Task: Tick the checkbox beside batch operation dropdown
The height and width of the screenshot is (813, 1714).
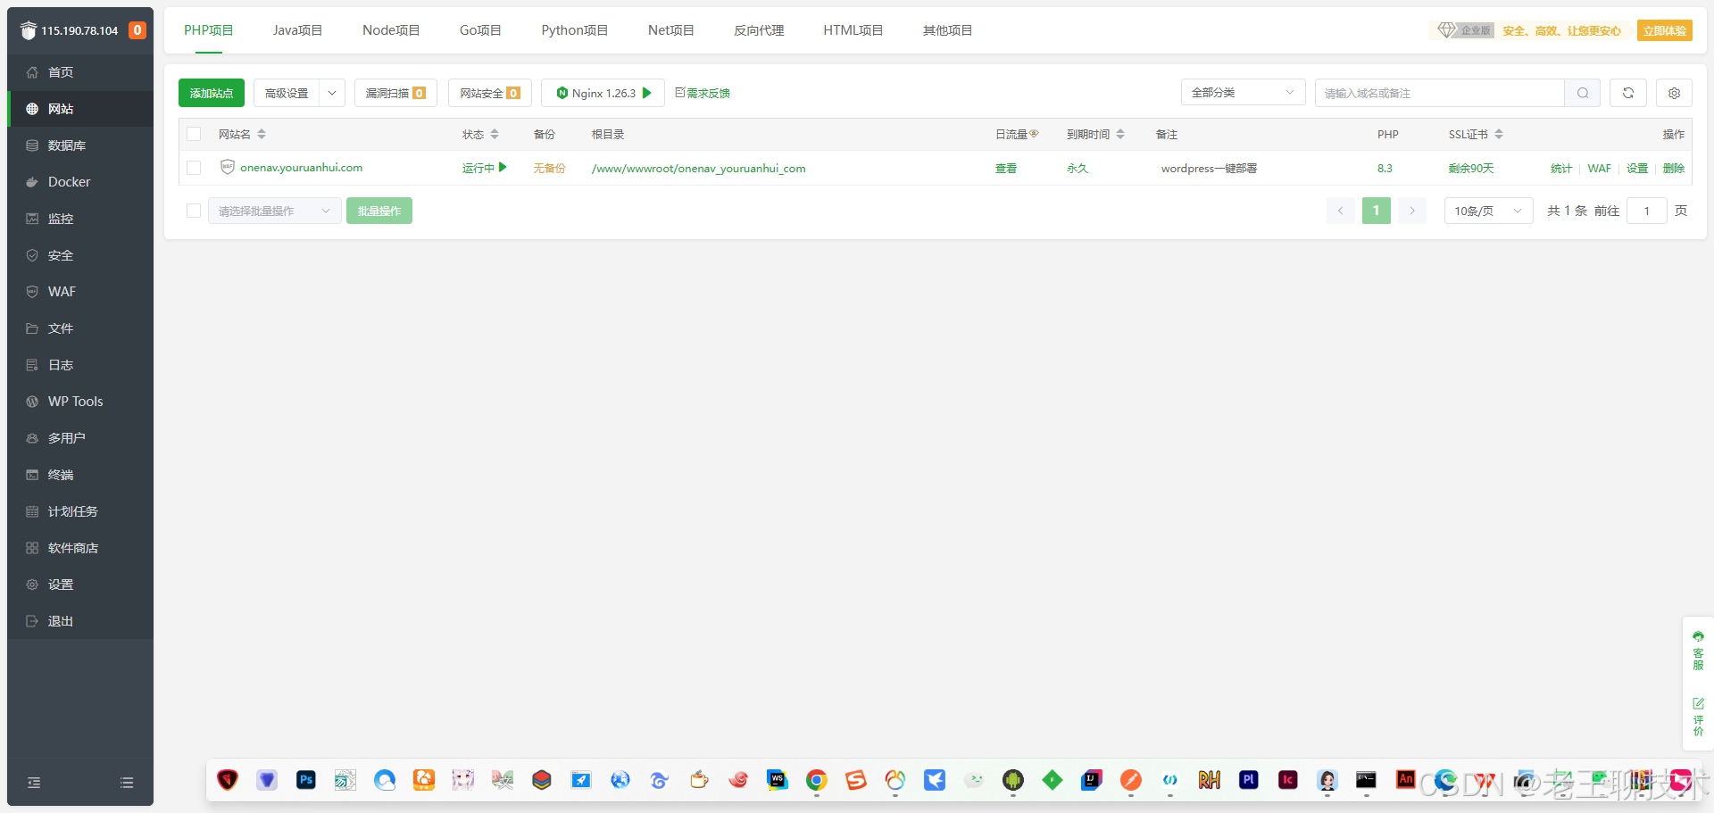Action: (x=194, y=211)
